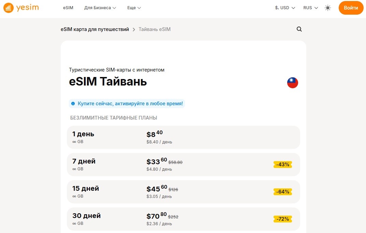Click the sun theme icon in the header

tap(327, 7)
